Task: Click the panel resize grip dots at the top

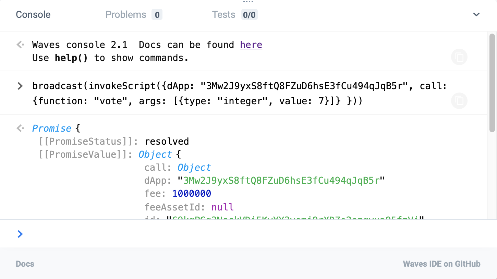Action: tap(248, 1)
